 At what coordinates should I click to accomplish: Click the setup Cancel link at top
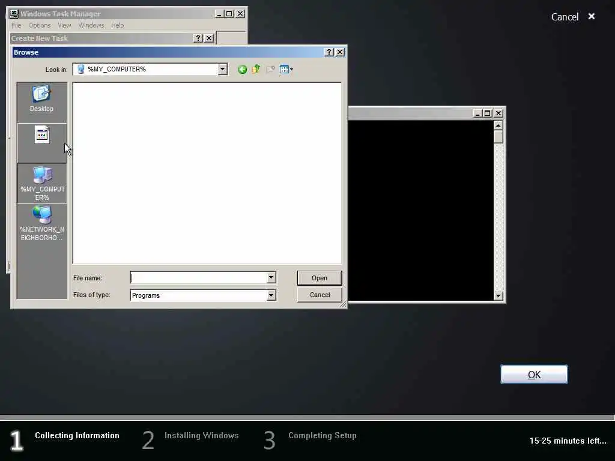click(x=565, y=17)
